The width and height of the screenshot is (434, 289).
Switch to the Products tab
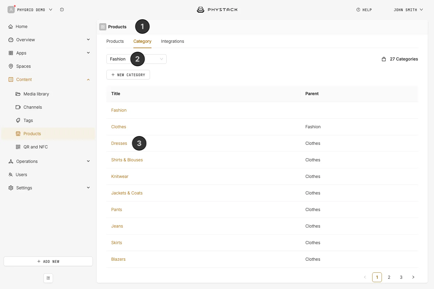point(115,41)
